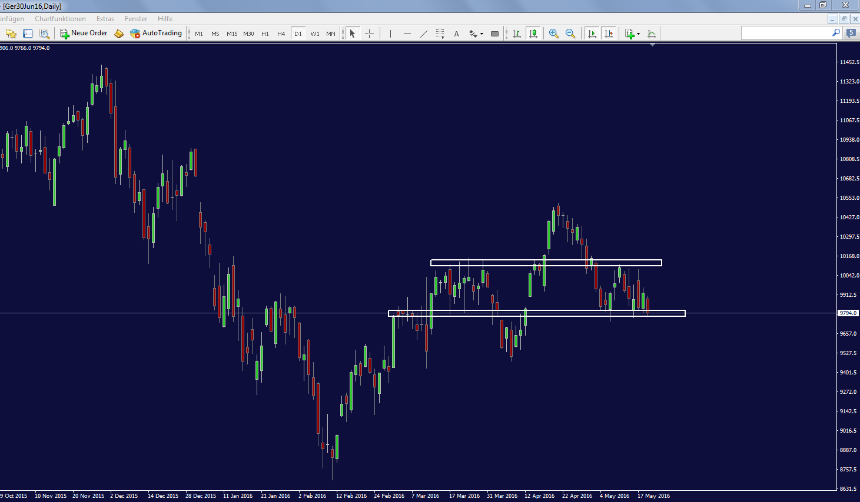Screen dimensions: 860x502
Task: Click the 9016.5 price axis label
Action: click(849, 431)
